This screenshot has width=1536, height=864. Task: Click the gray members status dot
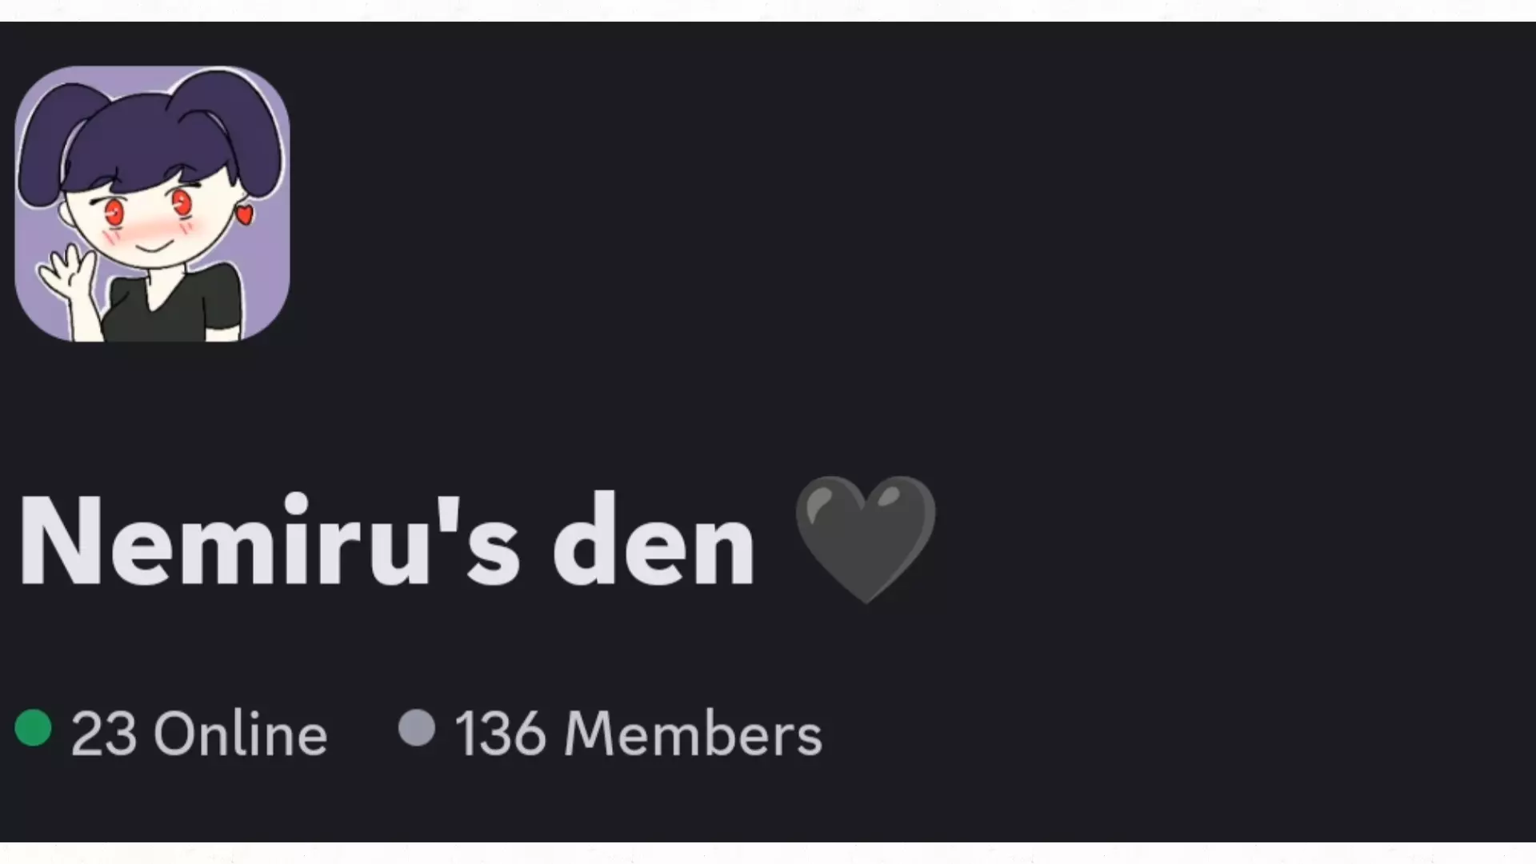click(x=417, y=728)
